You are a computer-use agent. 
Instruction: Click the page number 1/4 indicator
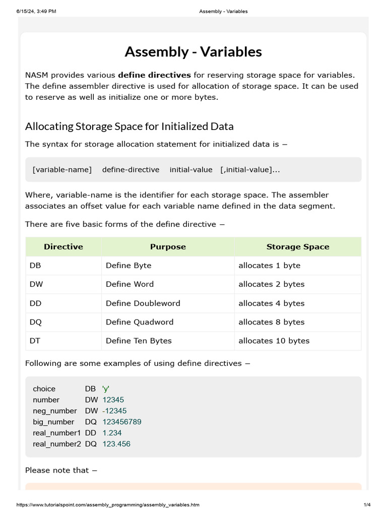pyautogui.click(x=367, y=505)
